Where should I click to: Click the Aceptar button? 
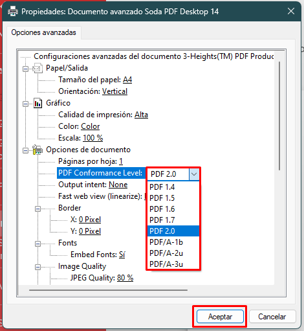[220, 317]
